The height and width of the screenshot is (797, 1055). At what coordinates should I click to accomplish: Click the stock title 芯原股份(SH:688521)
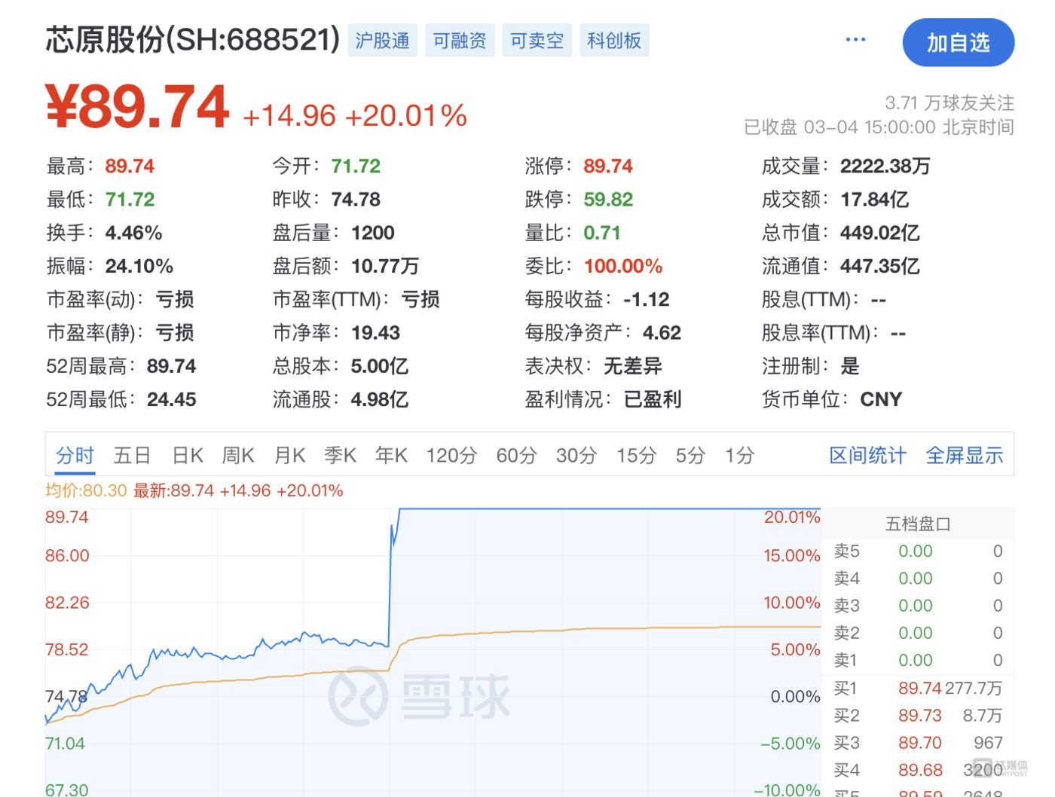click(x=193, y=40)
